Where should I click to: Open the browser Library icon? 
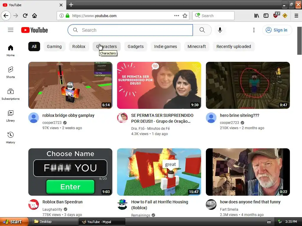tap(257, 16)
